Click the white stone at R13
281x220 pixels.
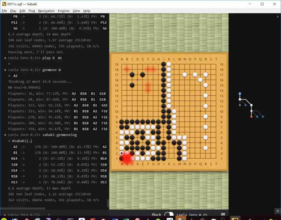pyautogui.click(x=205, y=96)
